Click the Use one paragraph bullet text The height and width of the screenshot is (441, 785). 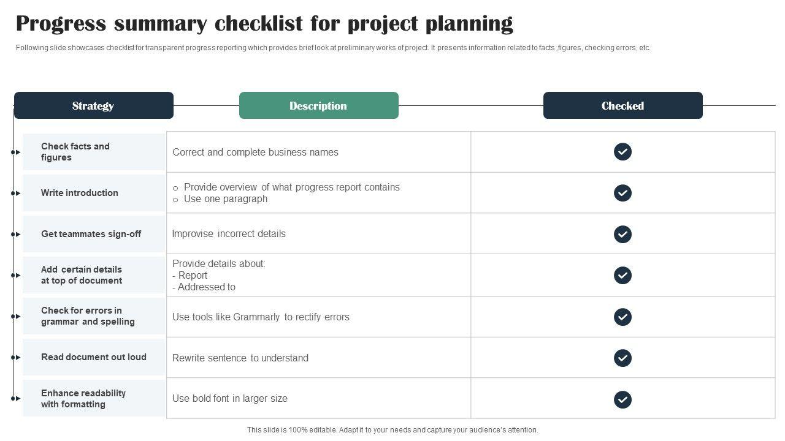tap(225, 199)
